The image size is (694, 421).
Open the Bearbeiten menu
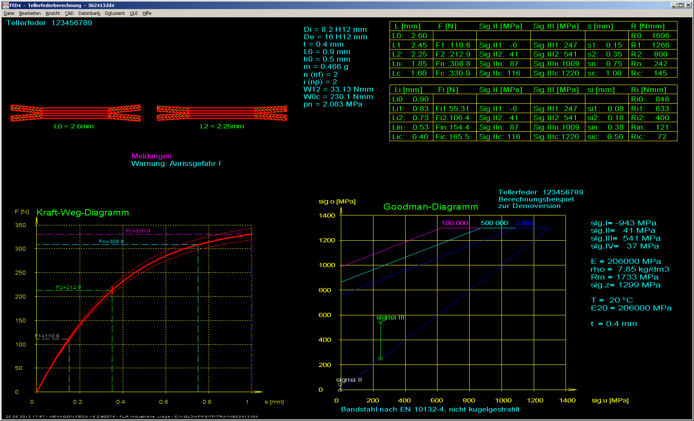tap(30, 13)
